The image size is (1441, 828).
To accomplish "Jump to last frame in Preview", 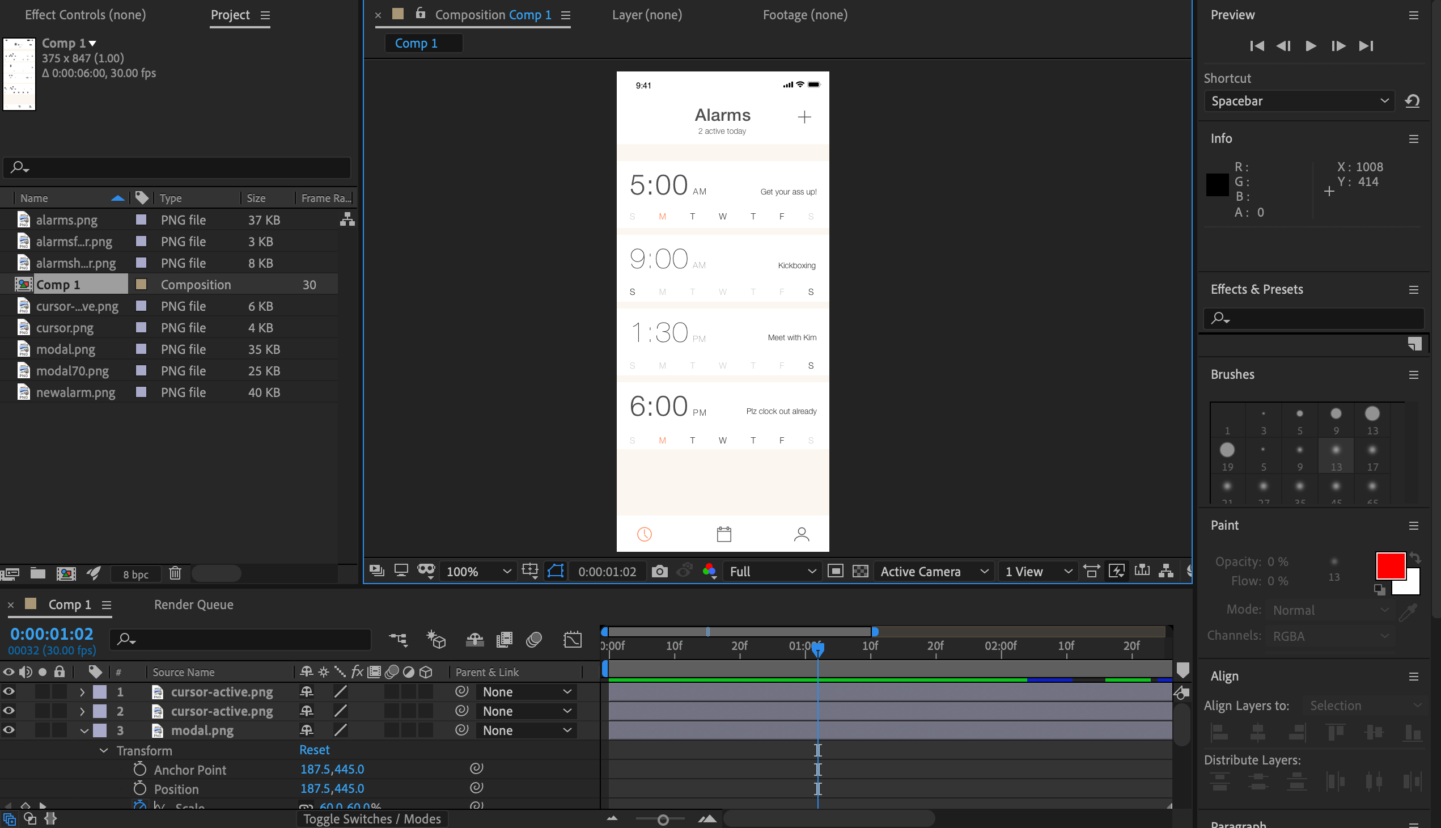I will click(x=1366, y=46).
